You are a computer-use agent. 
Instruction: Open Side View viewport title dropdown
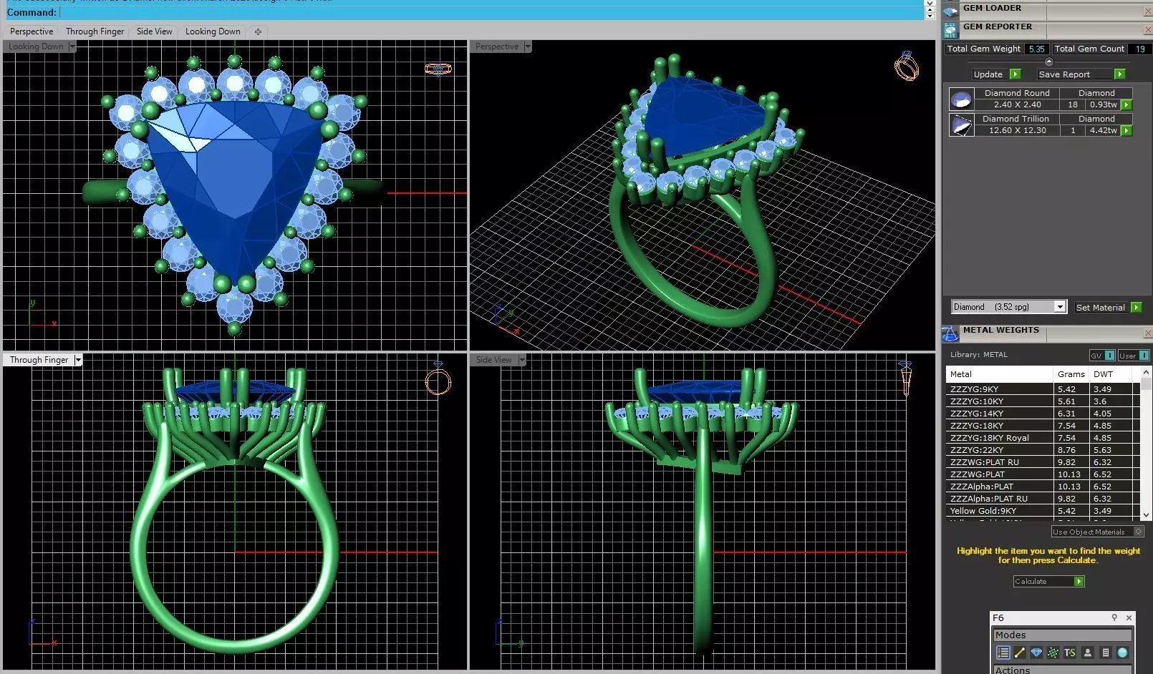(521, 360)
